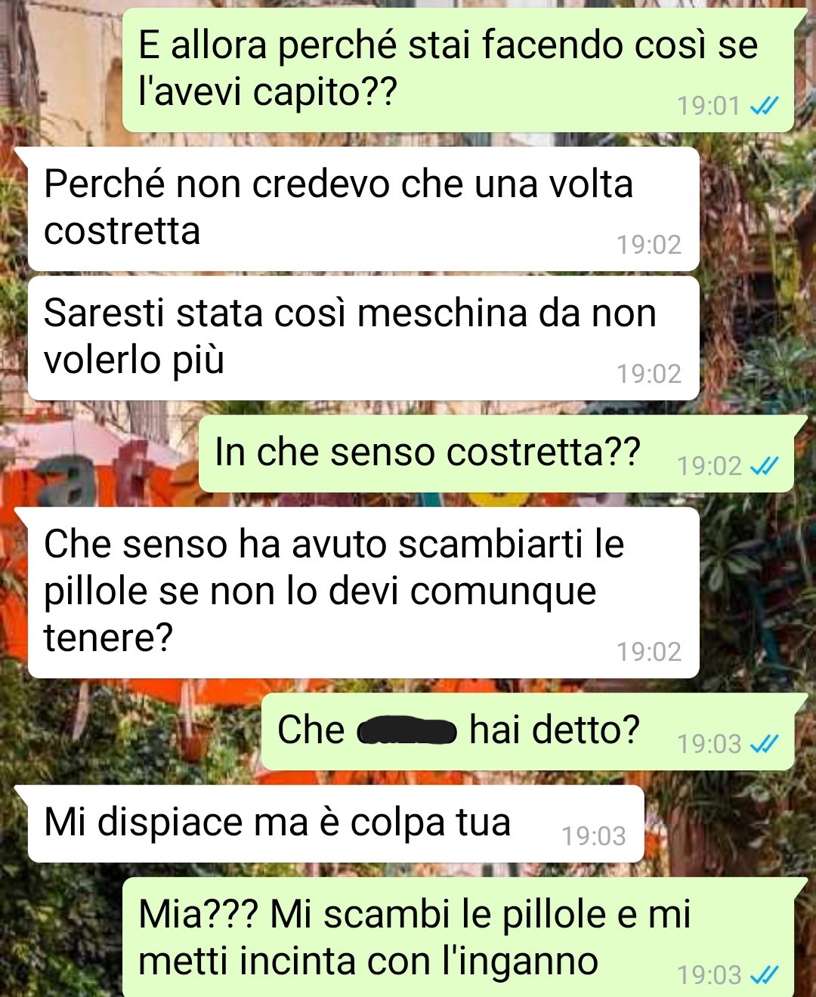Tap the blue double-check on 'In che senso costretta??'

pyautogui.click(x=764, y=466)
